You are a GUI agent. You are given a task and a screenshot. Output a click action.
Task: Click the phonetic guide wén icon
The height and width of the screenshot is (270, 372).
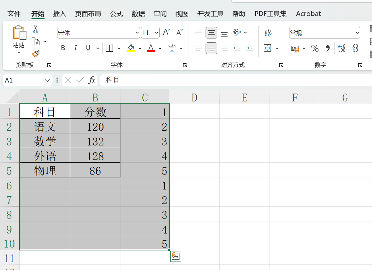[172, 48]
